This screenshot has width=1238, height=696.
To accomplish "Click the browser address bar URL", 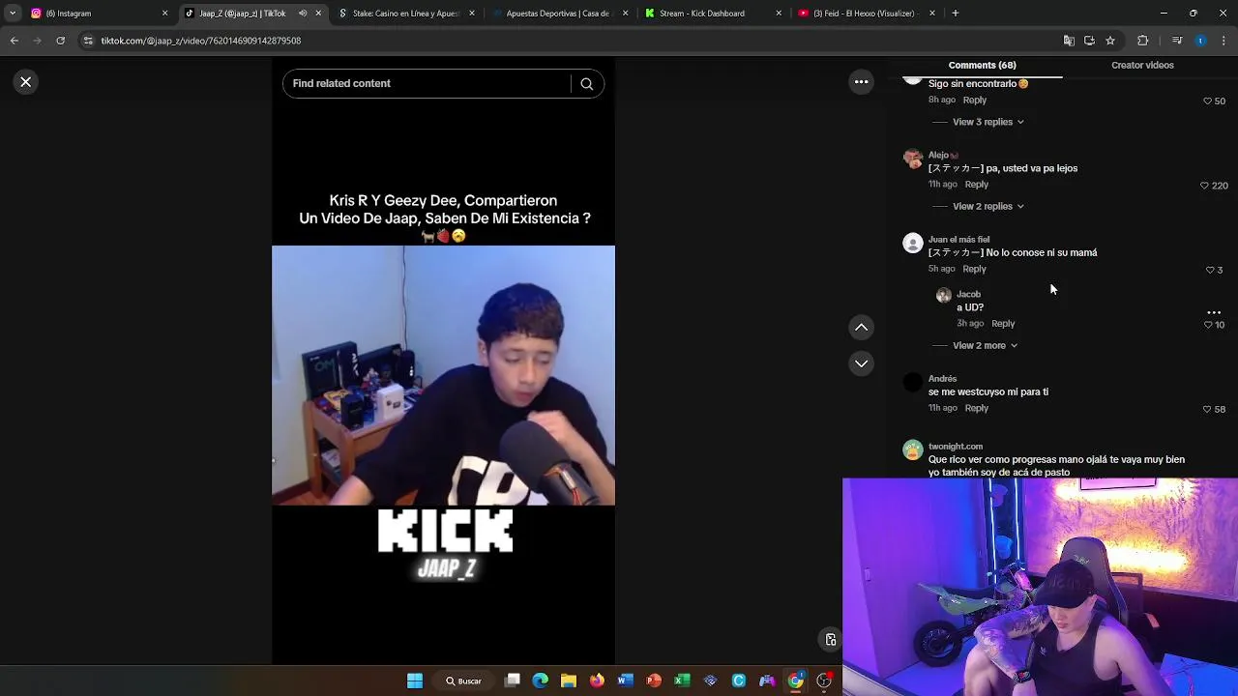I will (201, 41).
